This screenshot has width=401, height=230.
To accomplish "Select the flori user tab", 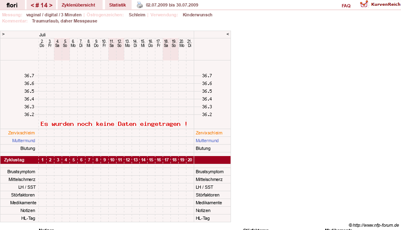I will click(x=12, y=5).
